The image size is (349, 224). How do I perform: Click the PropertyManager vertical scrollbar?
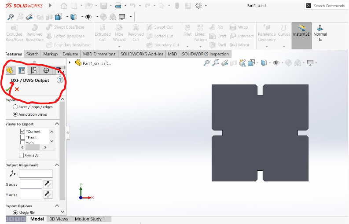pyautogui.click(x=62, y=151)
